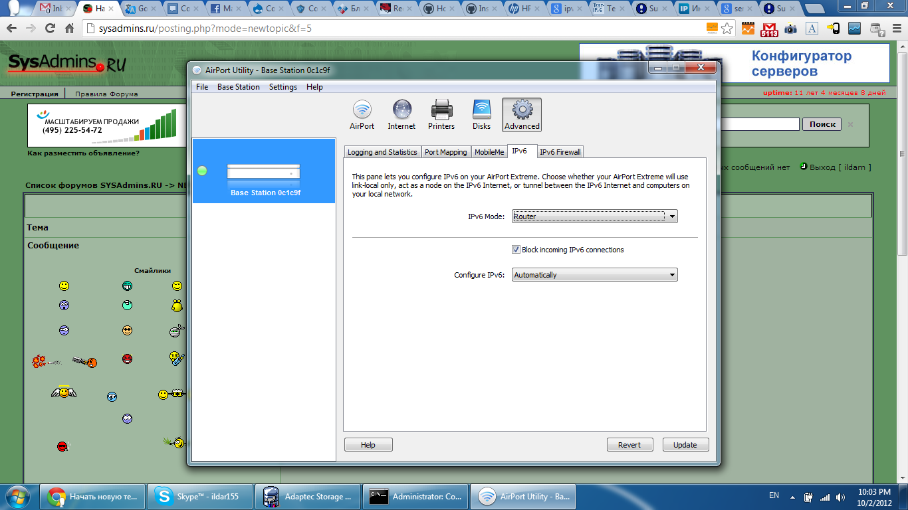This screenshot has width=908, height=510.
Task: Switch to Port Mapping tab
Action: [x=446, y=152]
